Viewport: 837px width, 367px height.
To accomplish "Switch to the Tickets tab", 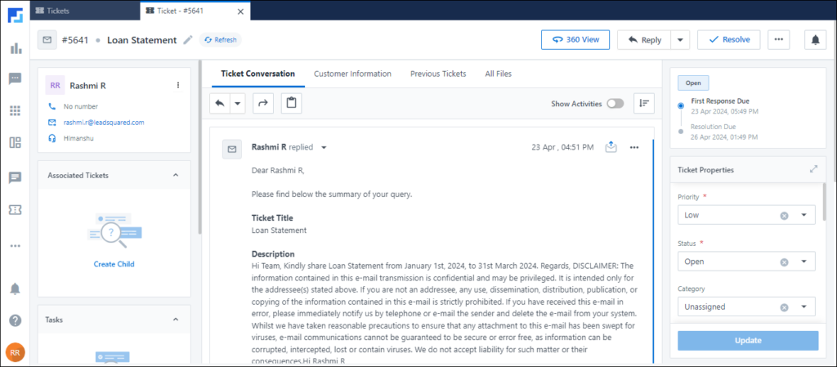I will click(x=85, y=11).
